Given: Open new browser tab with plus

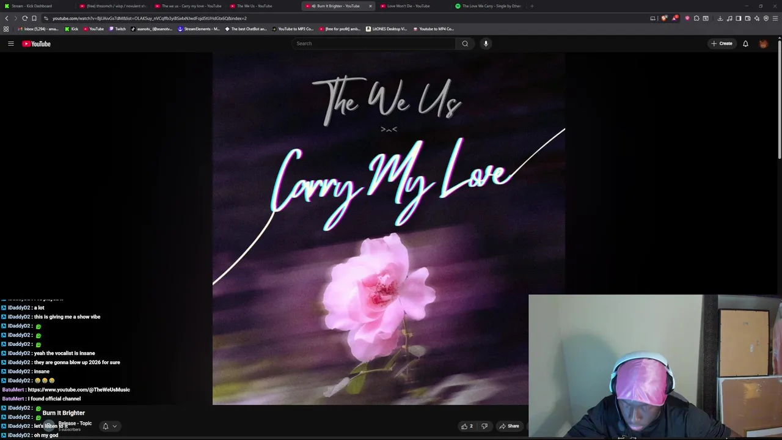Looking at the screenshot, I should point(532,6).
